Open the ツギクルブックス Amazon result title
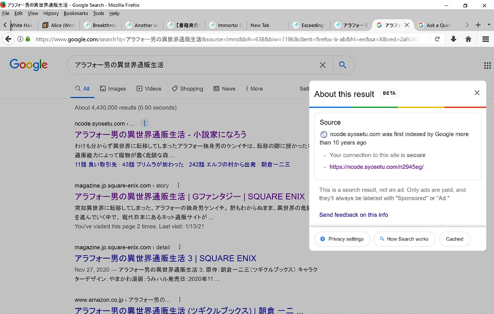The width and height of the screenshot is (494, 314). coord(189,310)
